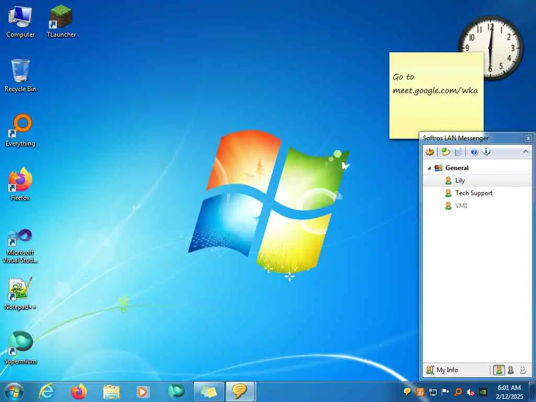Open the NVIDIA tray icon
The image size is (536, 402).
pyautogui.click(x=483, y=392)
